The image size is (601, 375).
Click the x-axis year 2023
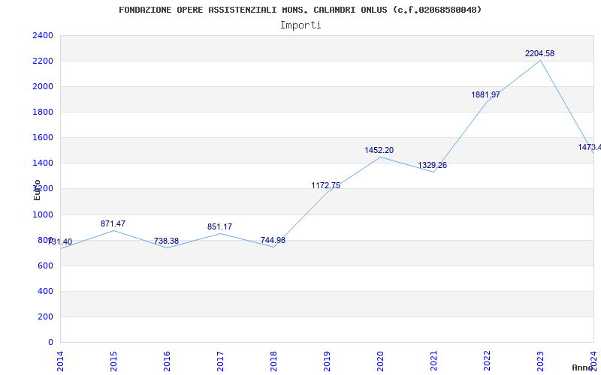(x=540, y=361)
